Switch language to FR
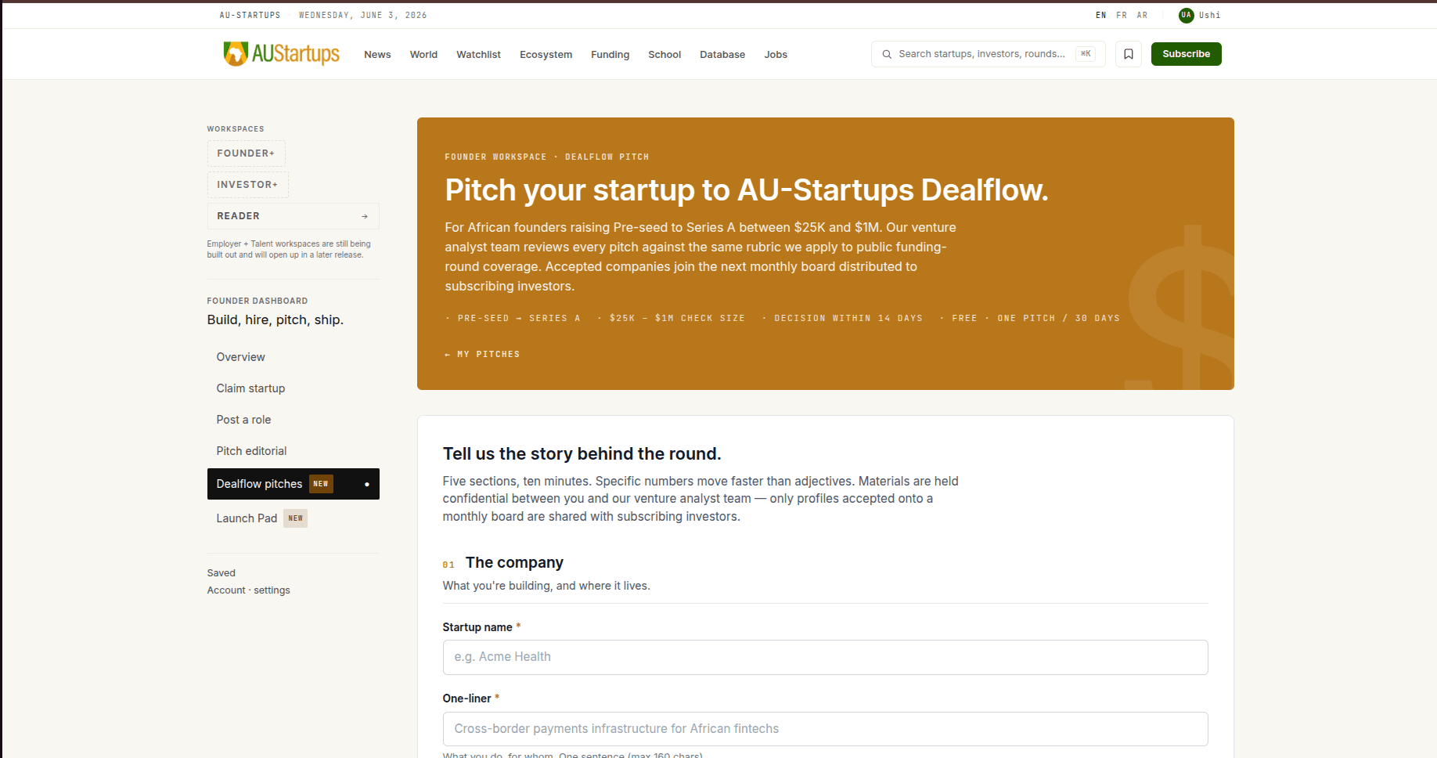1437x758 pixels. 1122,15
